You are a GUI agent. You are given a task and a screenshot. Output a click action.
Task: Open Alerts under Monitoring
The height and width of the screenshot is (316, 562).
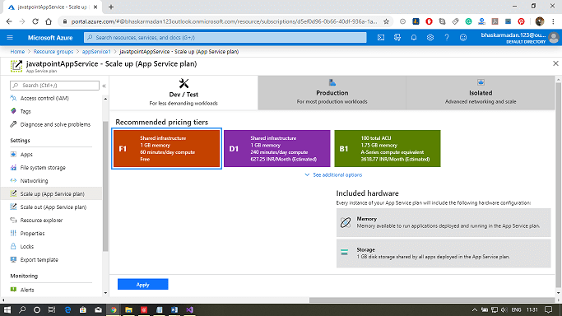(x=27, y=290)
